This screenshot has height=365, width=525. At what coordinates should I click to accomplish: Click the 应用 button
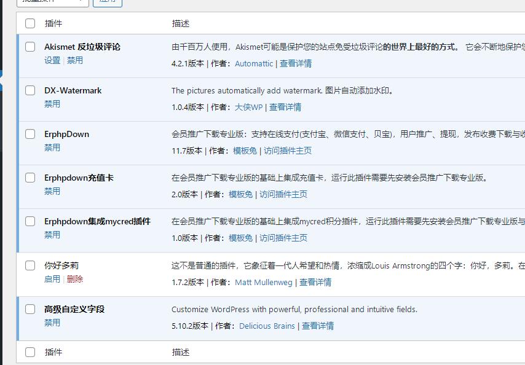click(108, 3)
